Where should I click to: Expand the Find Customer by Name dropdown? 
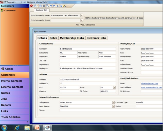pos(82,16)
